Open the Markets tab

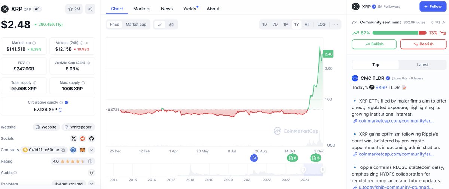(142, 9)
